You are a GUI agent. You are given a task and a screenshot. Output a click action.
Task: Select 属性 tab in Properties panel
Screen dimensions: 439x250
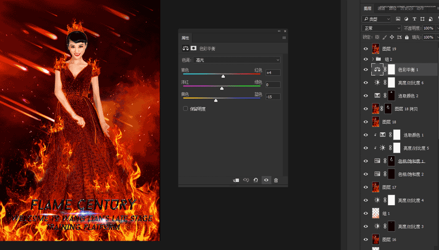tap(185, 38)
